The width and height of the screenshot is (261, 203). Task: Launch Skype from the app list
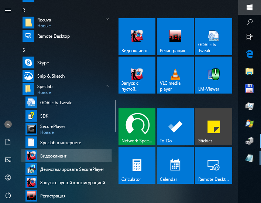pyautogui.click(x=66, y=62)
